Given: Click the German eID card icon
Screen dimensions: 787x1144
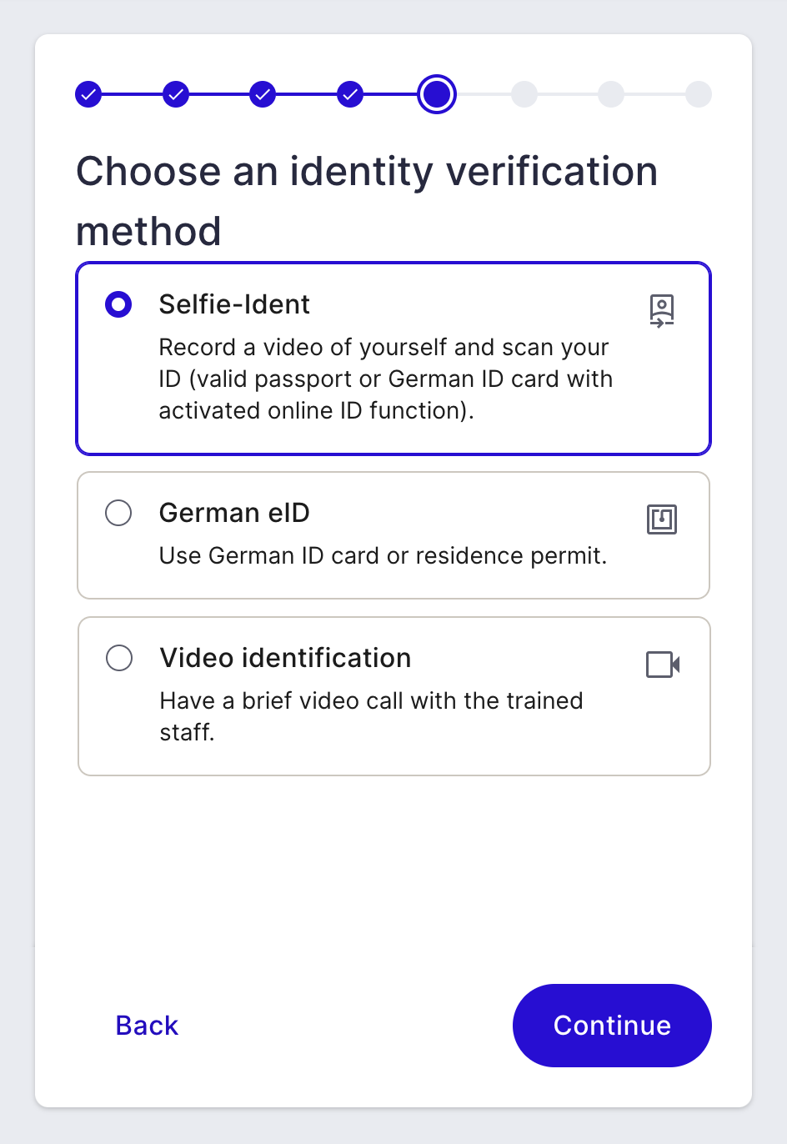Looking at the screenshot, I should point(662,519).
